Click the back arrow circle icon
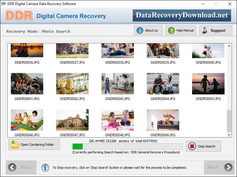The height and width of the screenshot is (177, 237). (12, 167)
